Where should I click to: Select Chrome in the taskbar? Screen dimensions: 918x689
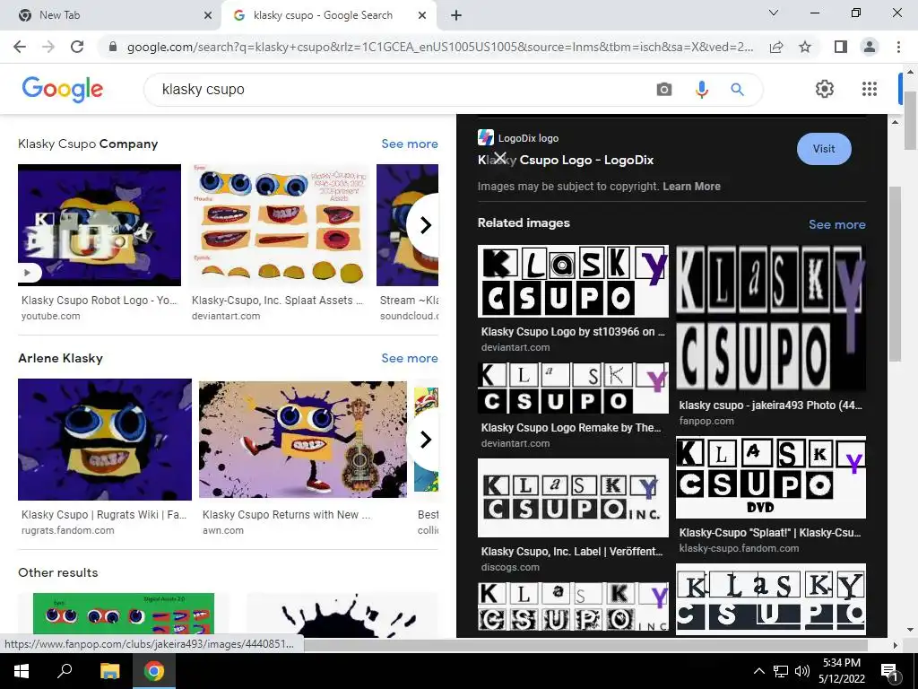[154, 671]
